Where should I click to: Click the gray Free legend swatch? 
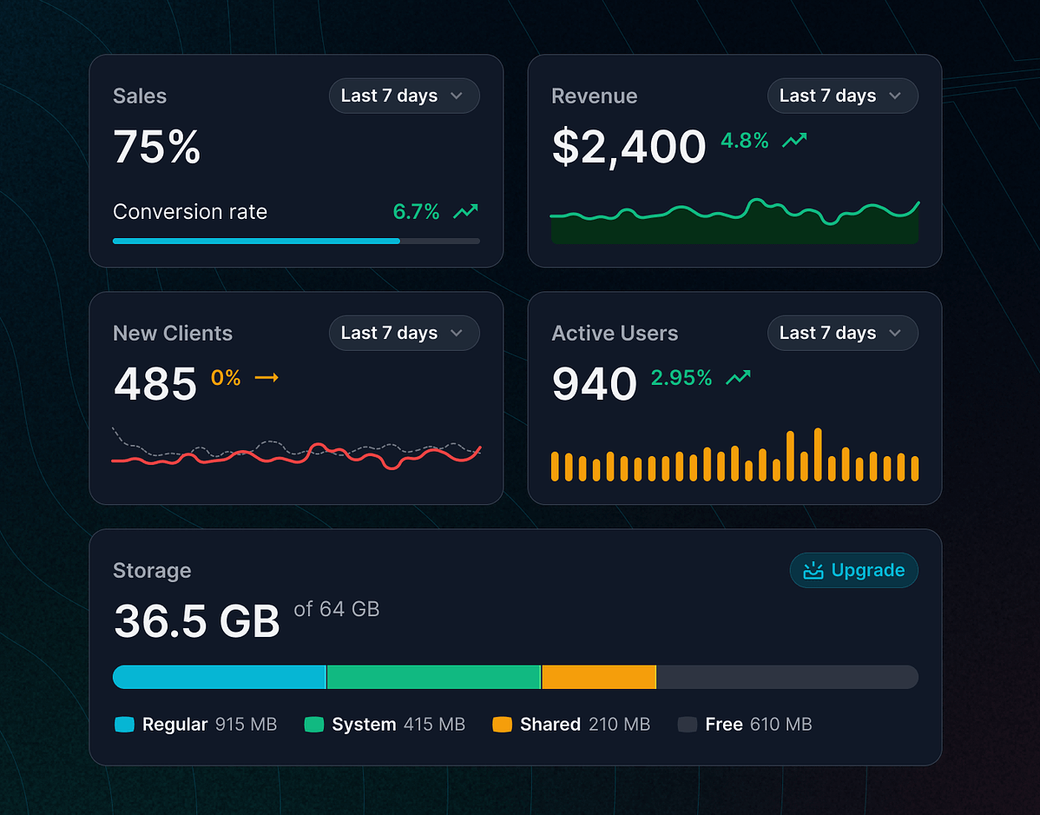[688, 725]
